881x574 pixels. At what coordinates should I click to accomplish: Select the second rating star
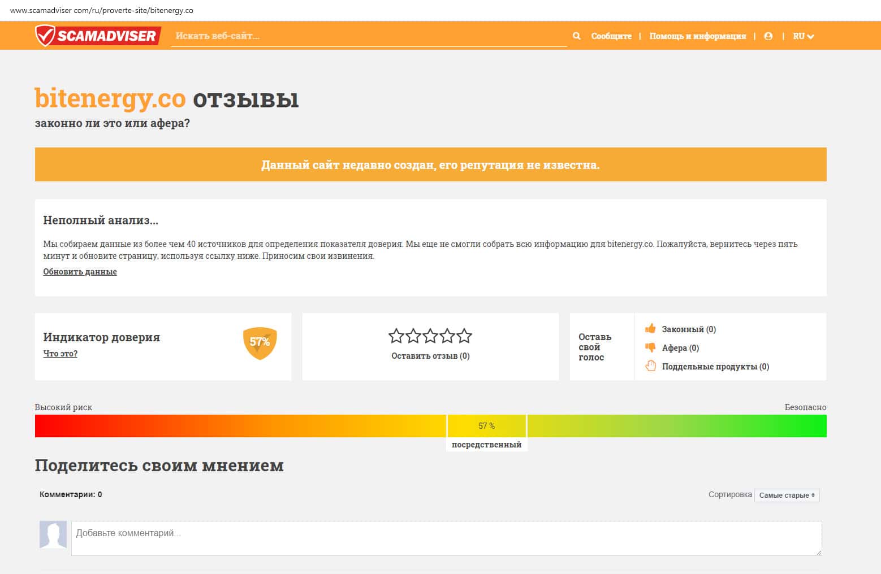click(413, 336)
